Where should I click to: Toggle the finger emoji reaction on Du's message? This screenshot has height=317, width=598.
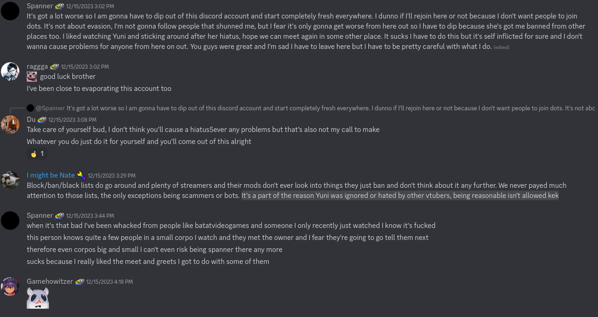point(37,154)
